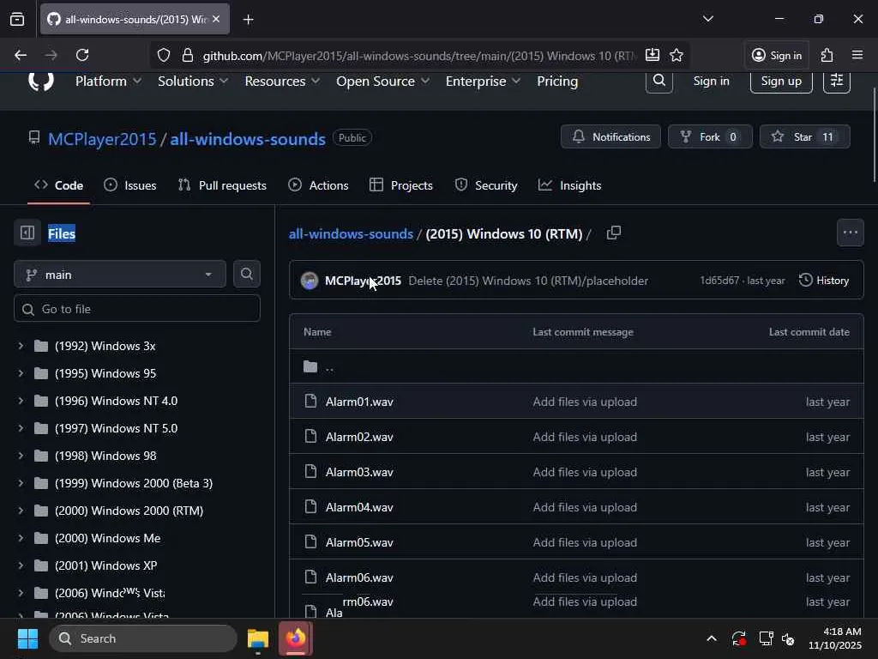Open File Explorer from taskbar

tap(258, 638)
